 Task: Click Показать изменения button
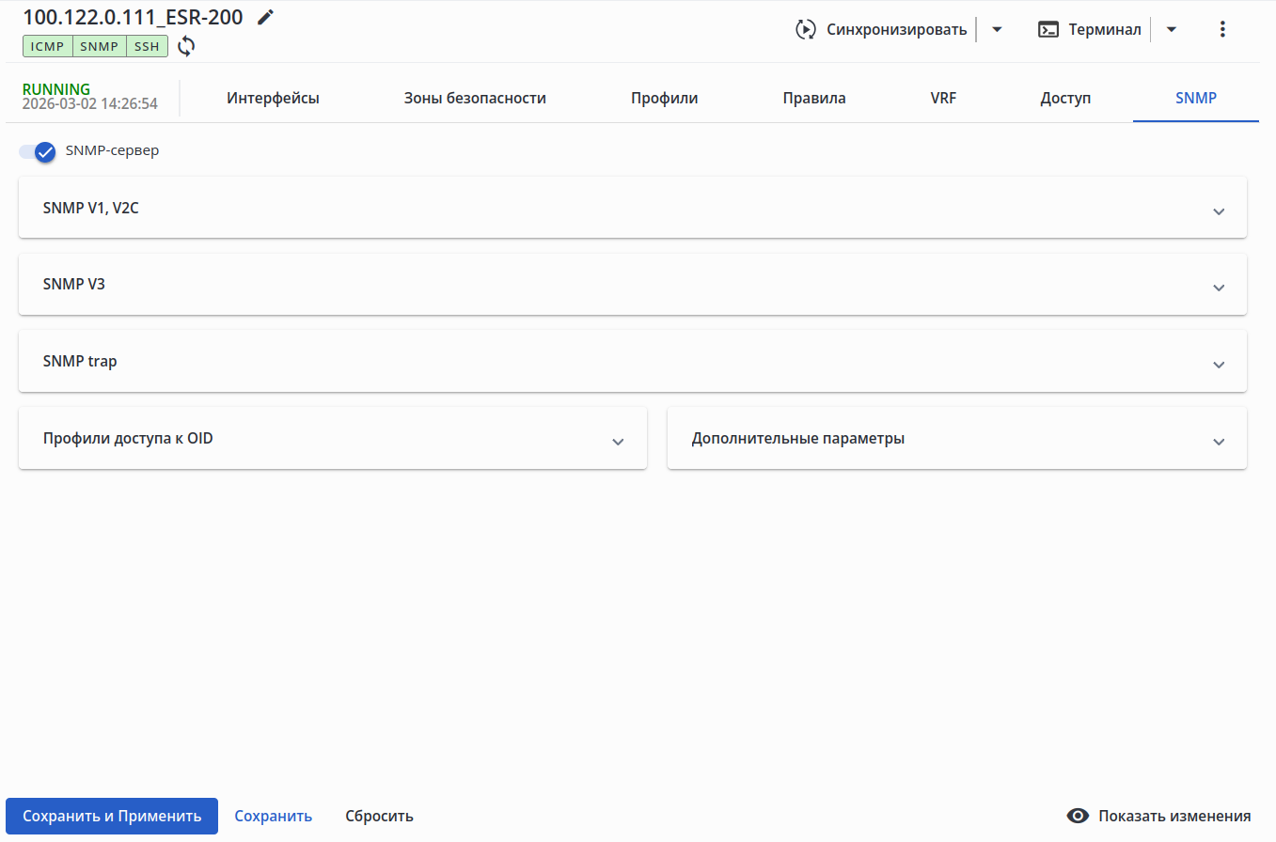click(x=1158, y=816)
